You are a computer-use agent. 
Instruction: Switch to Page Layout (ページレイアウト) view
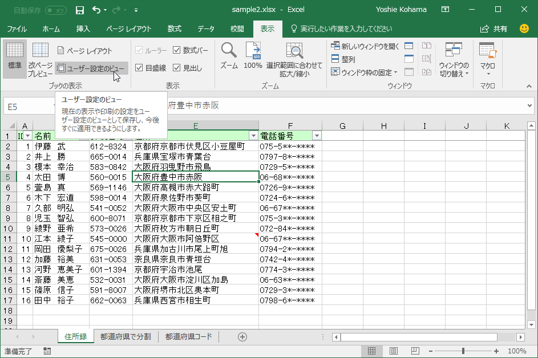pyautogui.click(x=85, y=51)
